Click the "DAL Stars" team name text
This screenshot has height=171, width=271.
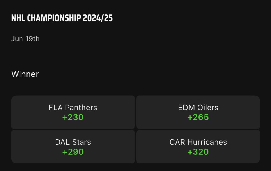[x=73, y=142]
